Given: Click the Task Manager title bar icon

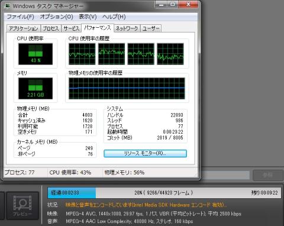Looking at the screenshot, I should [x=8, y=5].
